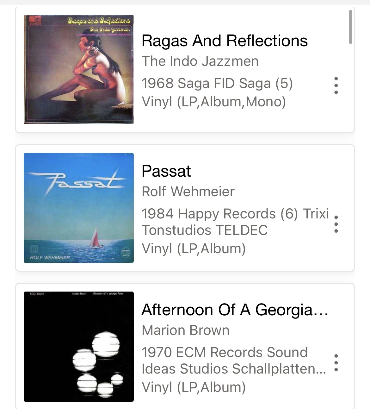Tap the Ragas And Reflections cover art
The height and width of the screenshot is (409, 370).
(x=79, y=69)
